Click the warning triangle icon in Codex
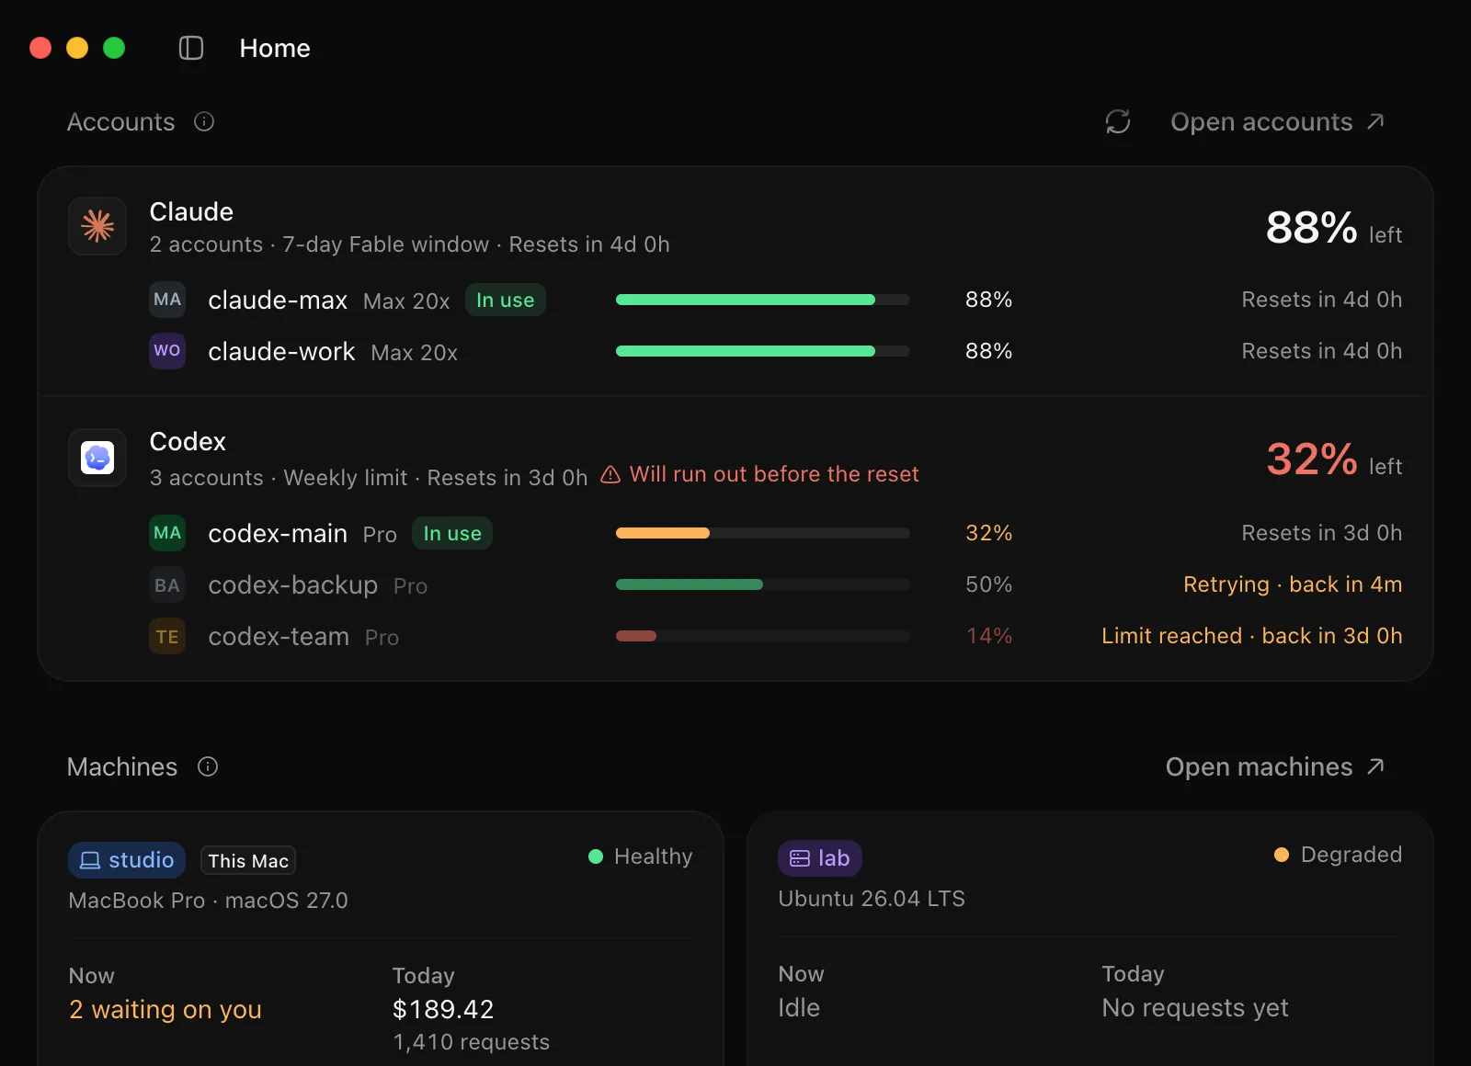1471x1066 pixels. coord(610,474)
